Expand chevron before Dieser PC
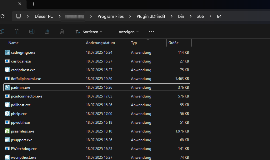Image resolution: width=270 pixels, height=160 pixels. [x=28, y=16]
